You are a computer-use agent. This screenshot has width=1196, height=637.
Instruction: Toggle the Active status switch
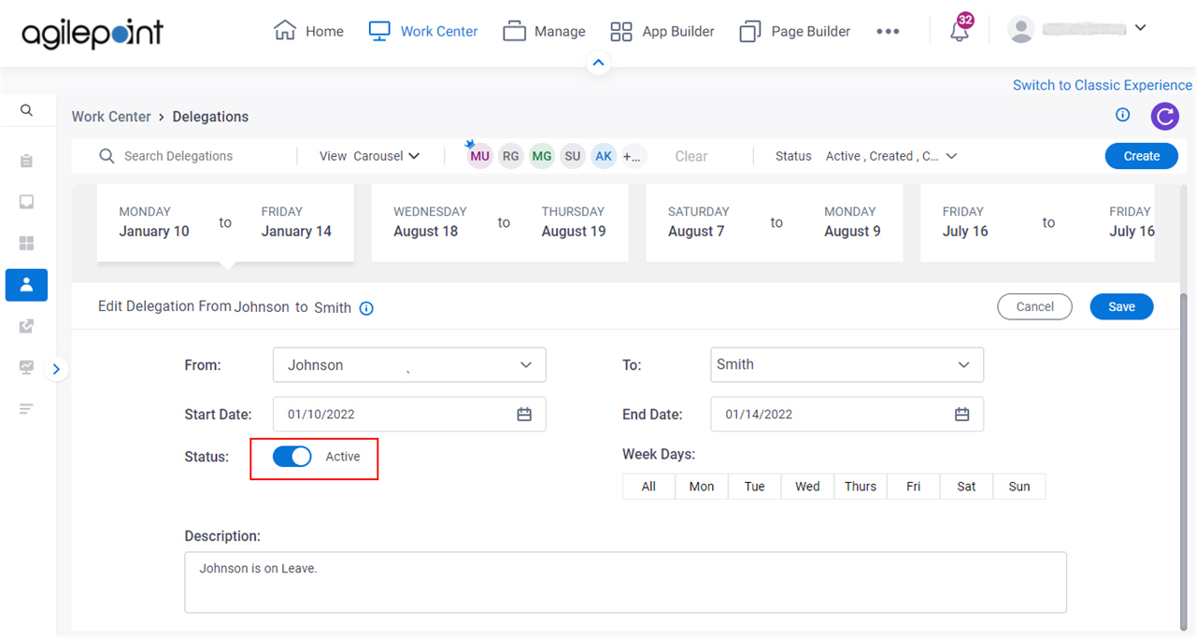[x=292, y=456]
